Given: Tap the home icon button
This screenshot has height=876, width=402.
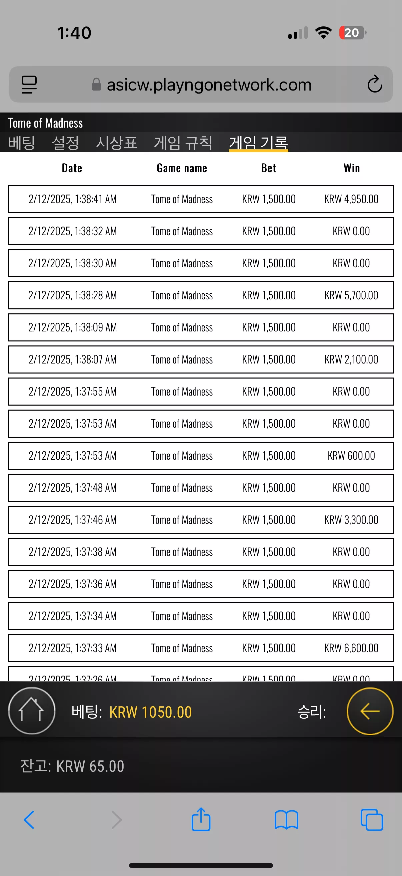Looking at the screenshot, I should coord(32,711).
